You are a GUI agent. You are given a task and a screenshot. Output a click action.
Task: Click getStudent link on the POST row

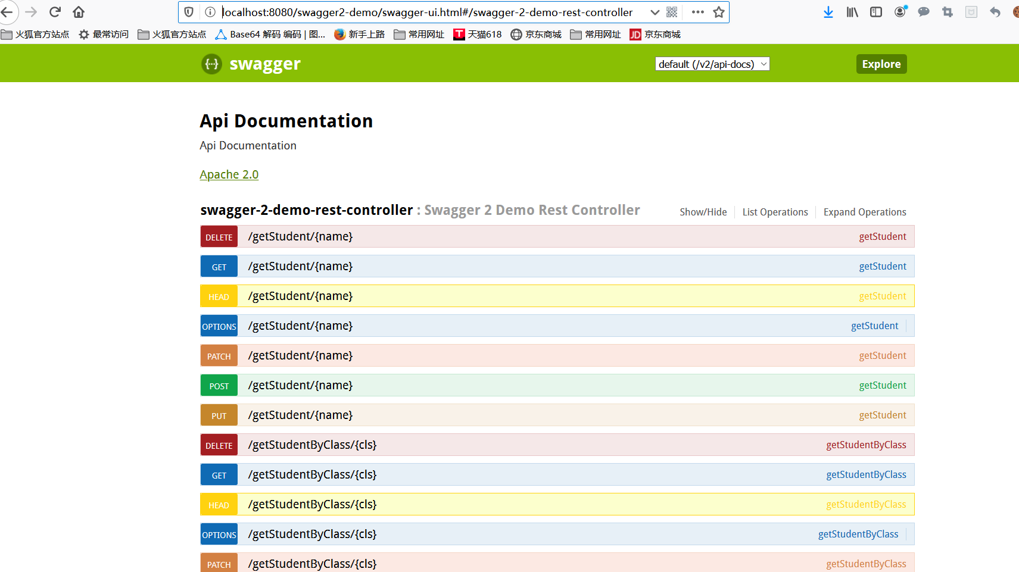(x=883, y=385)
